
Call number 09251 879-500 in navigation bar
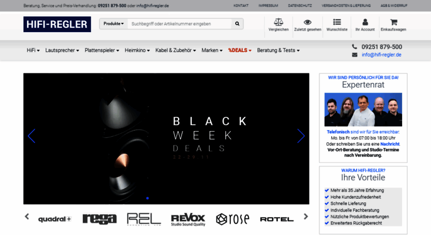382,47
